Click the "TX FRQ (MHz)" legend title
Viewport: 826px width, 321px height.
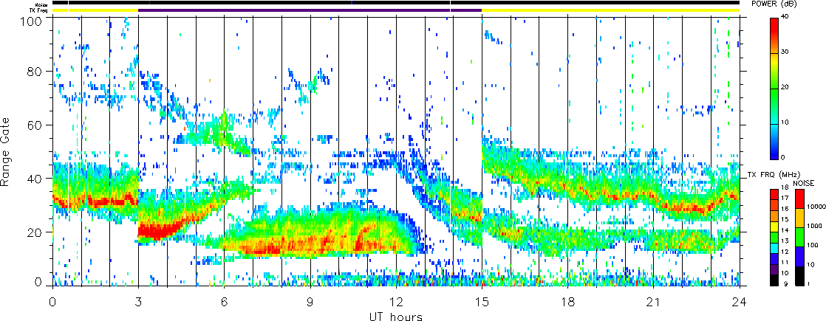[774, 175]
